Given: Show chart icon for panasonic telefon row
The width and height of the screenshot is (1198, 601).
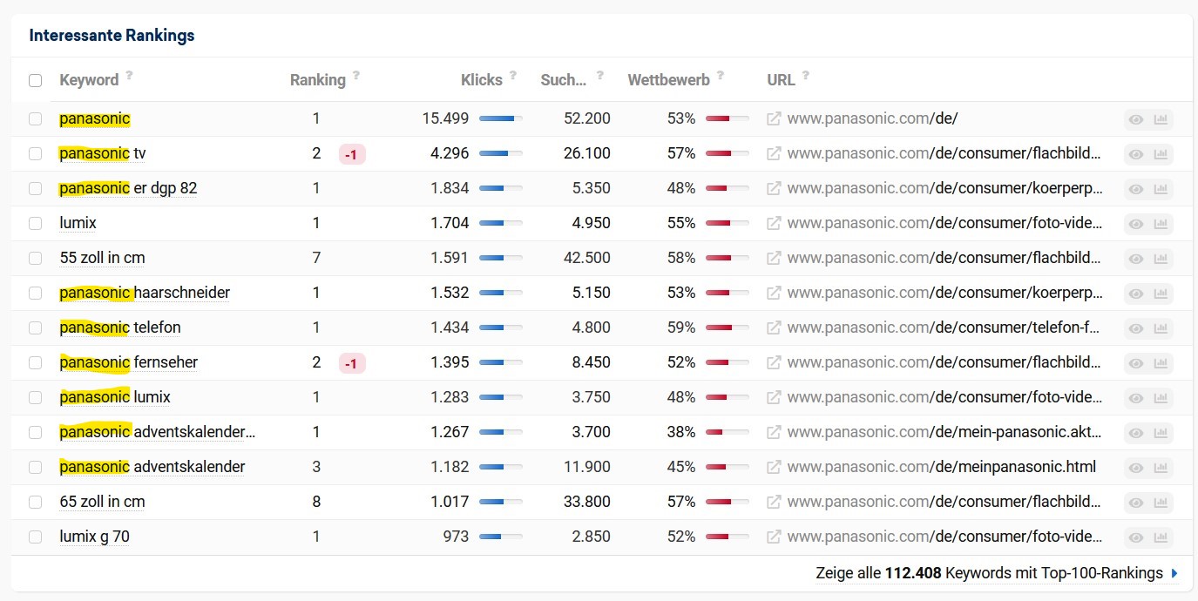Looking at the screenshot, I should pyautogui.click(x=1161, y=328).
